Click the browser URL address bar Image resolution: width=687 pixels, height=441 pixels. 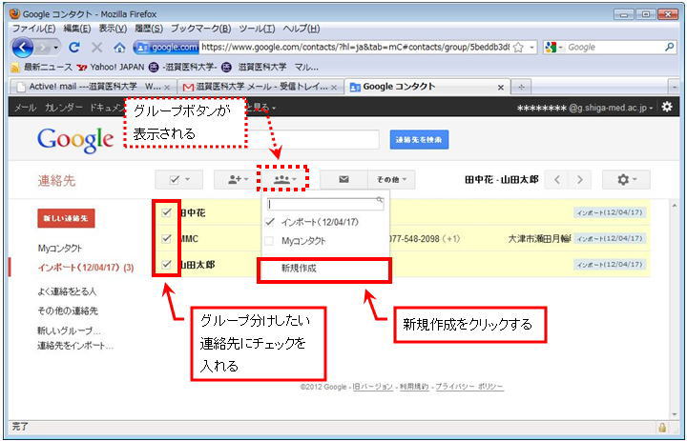pos(355,48)
